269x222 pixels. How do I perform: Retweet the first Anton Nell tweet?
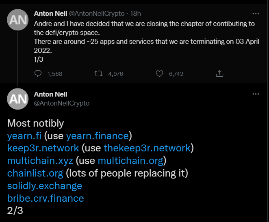[98, 73]
